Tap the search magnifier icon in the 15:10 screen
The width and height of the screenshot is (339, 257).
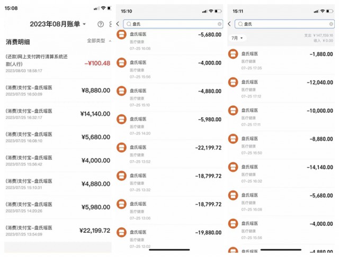(129, 24)
